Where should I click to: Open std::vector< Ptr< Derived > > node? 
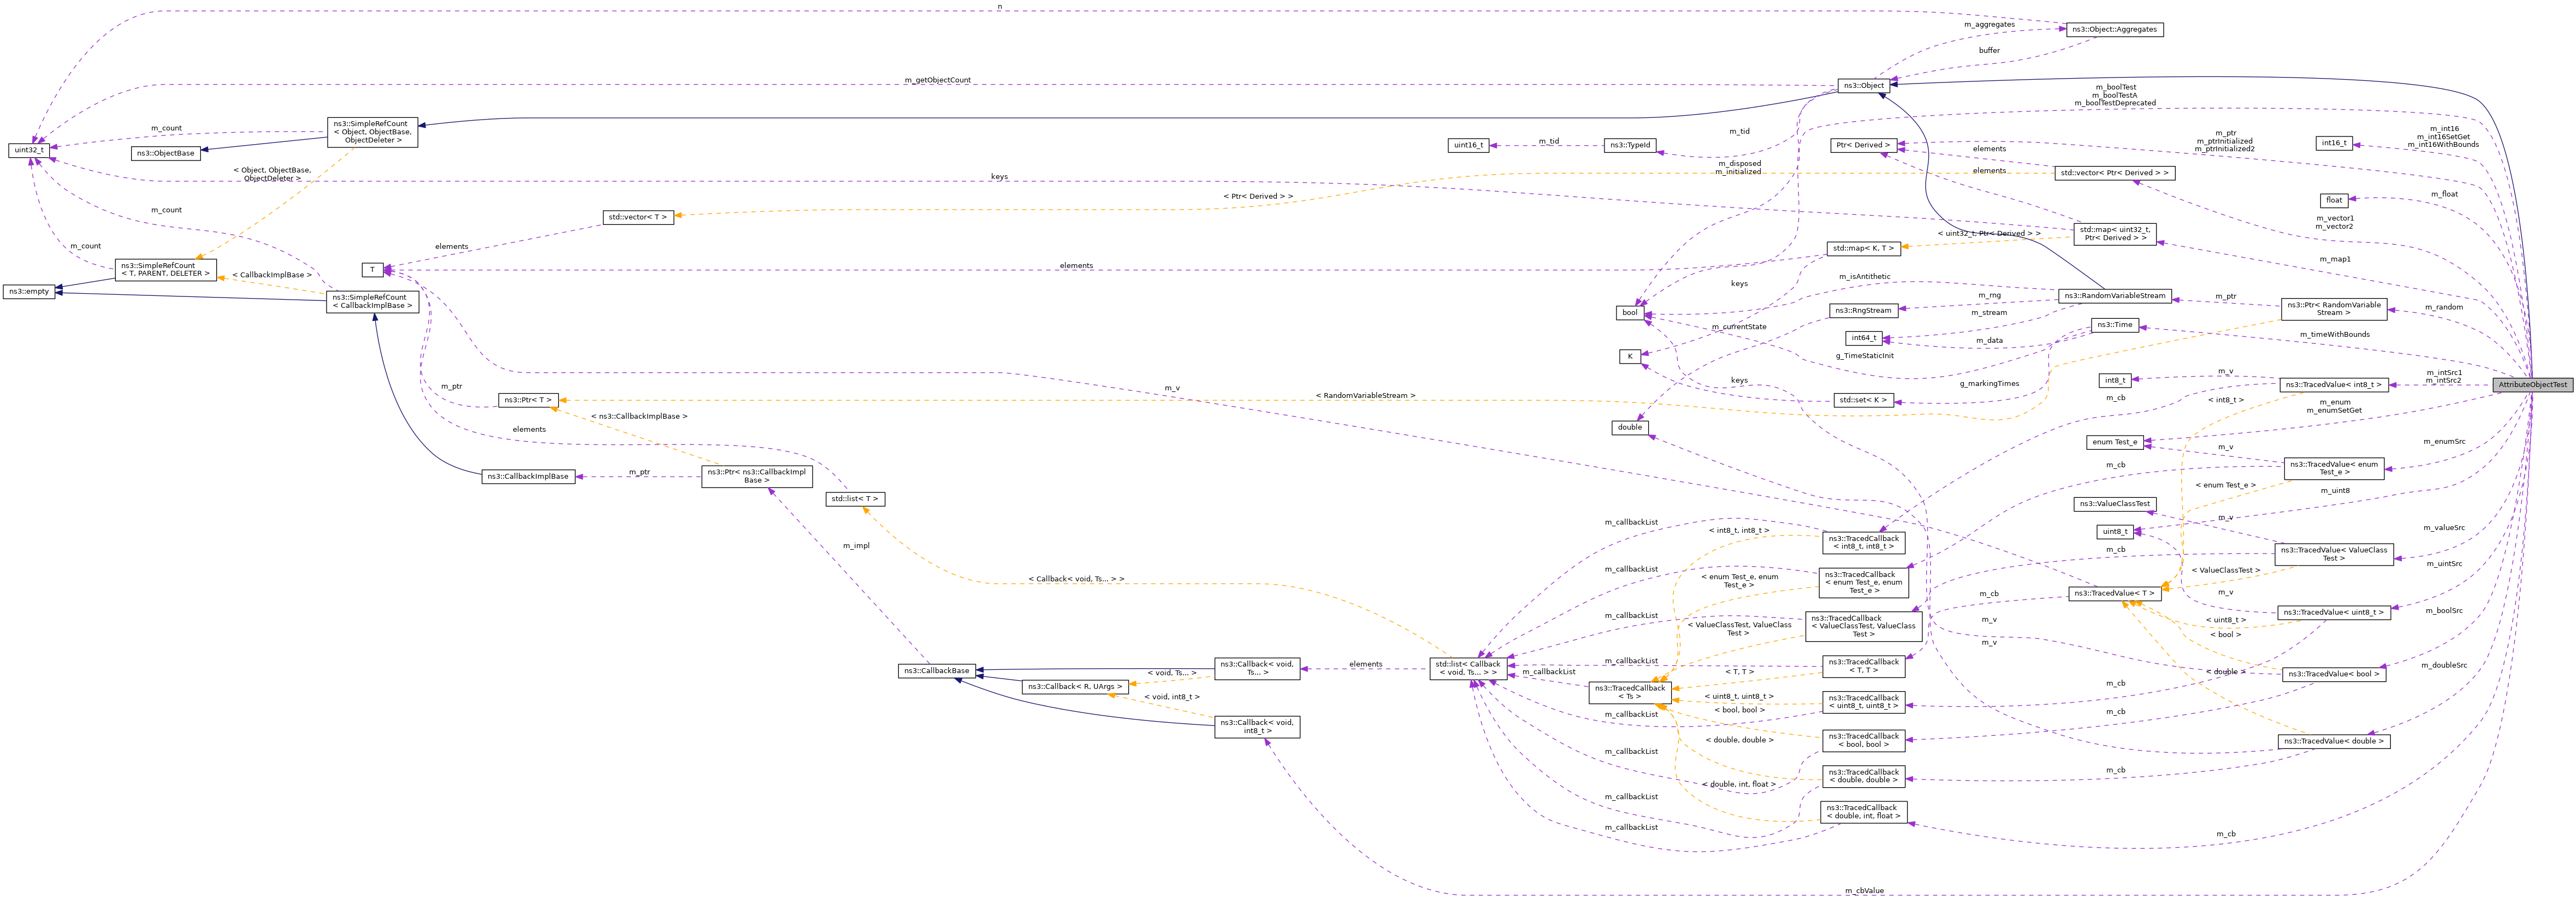[2115, 173]
